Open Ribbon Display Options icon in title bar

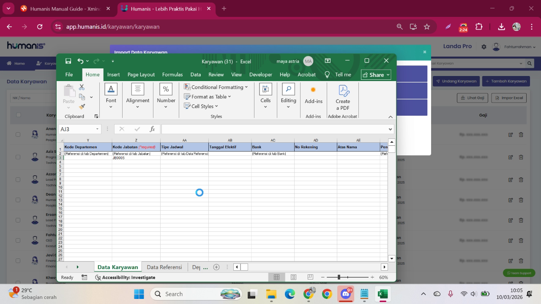pos(328,61)
